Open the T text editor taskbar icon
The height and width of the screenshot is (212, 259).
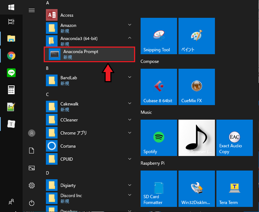pyautogui.click(x=11, y=124)
